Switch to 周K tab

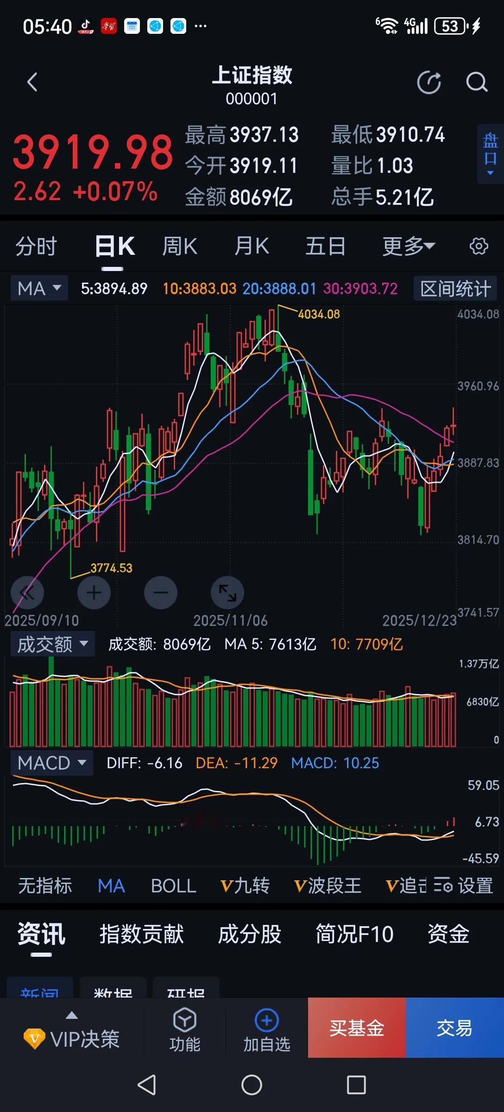180,246
